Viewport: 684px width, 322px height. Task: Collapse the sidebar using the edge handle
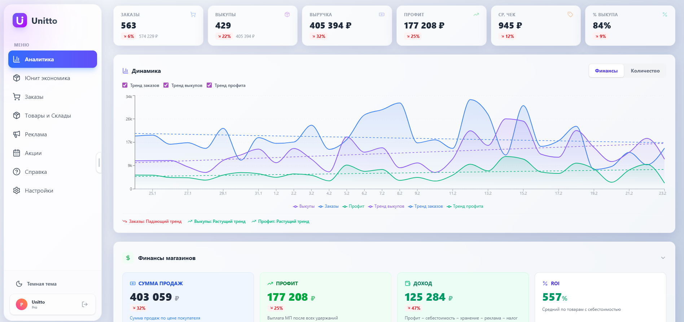coord(99,163)
